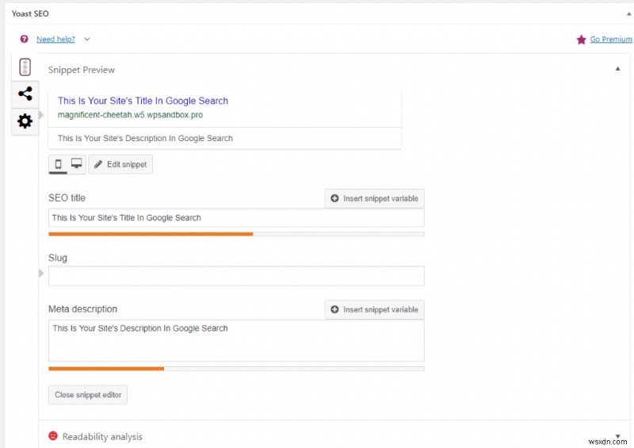This screenshot has width=634, height=448.
Task: Expand the Readability analysis section
Action: coord(617,436)
